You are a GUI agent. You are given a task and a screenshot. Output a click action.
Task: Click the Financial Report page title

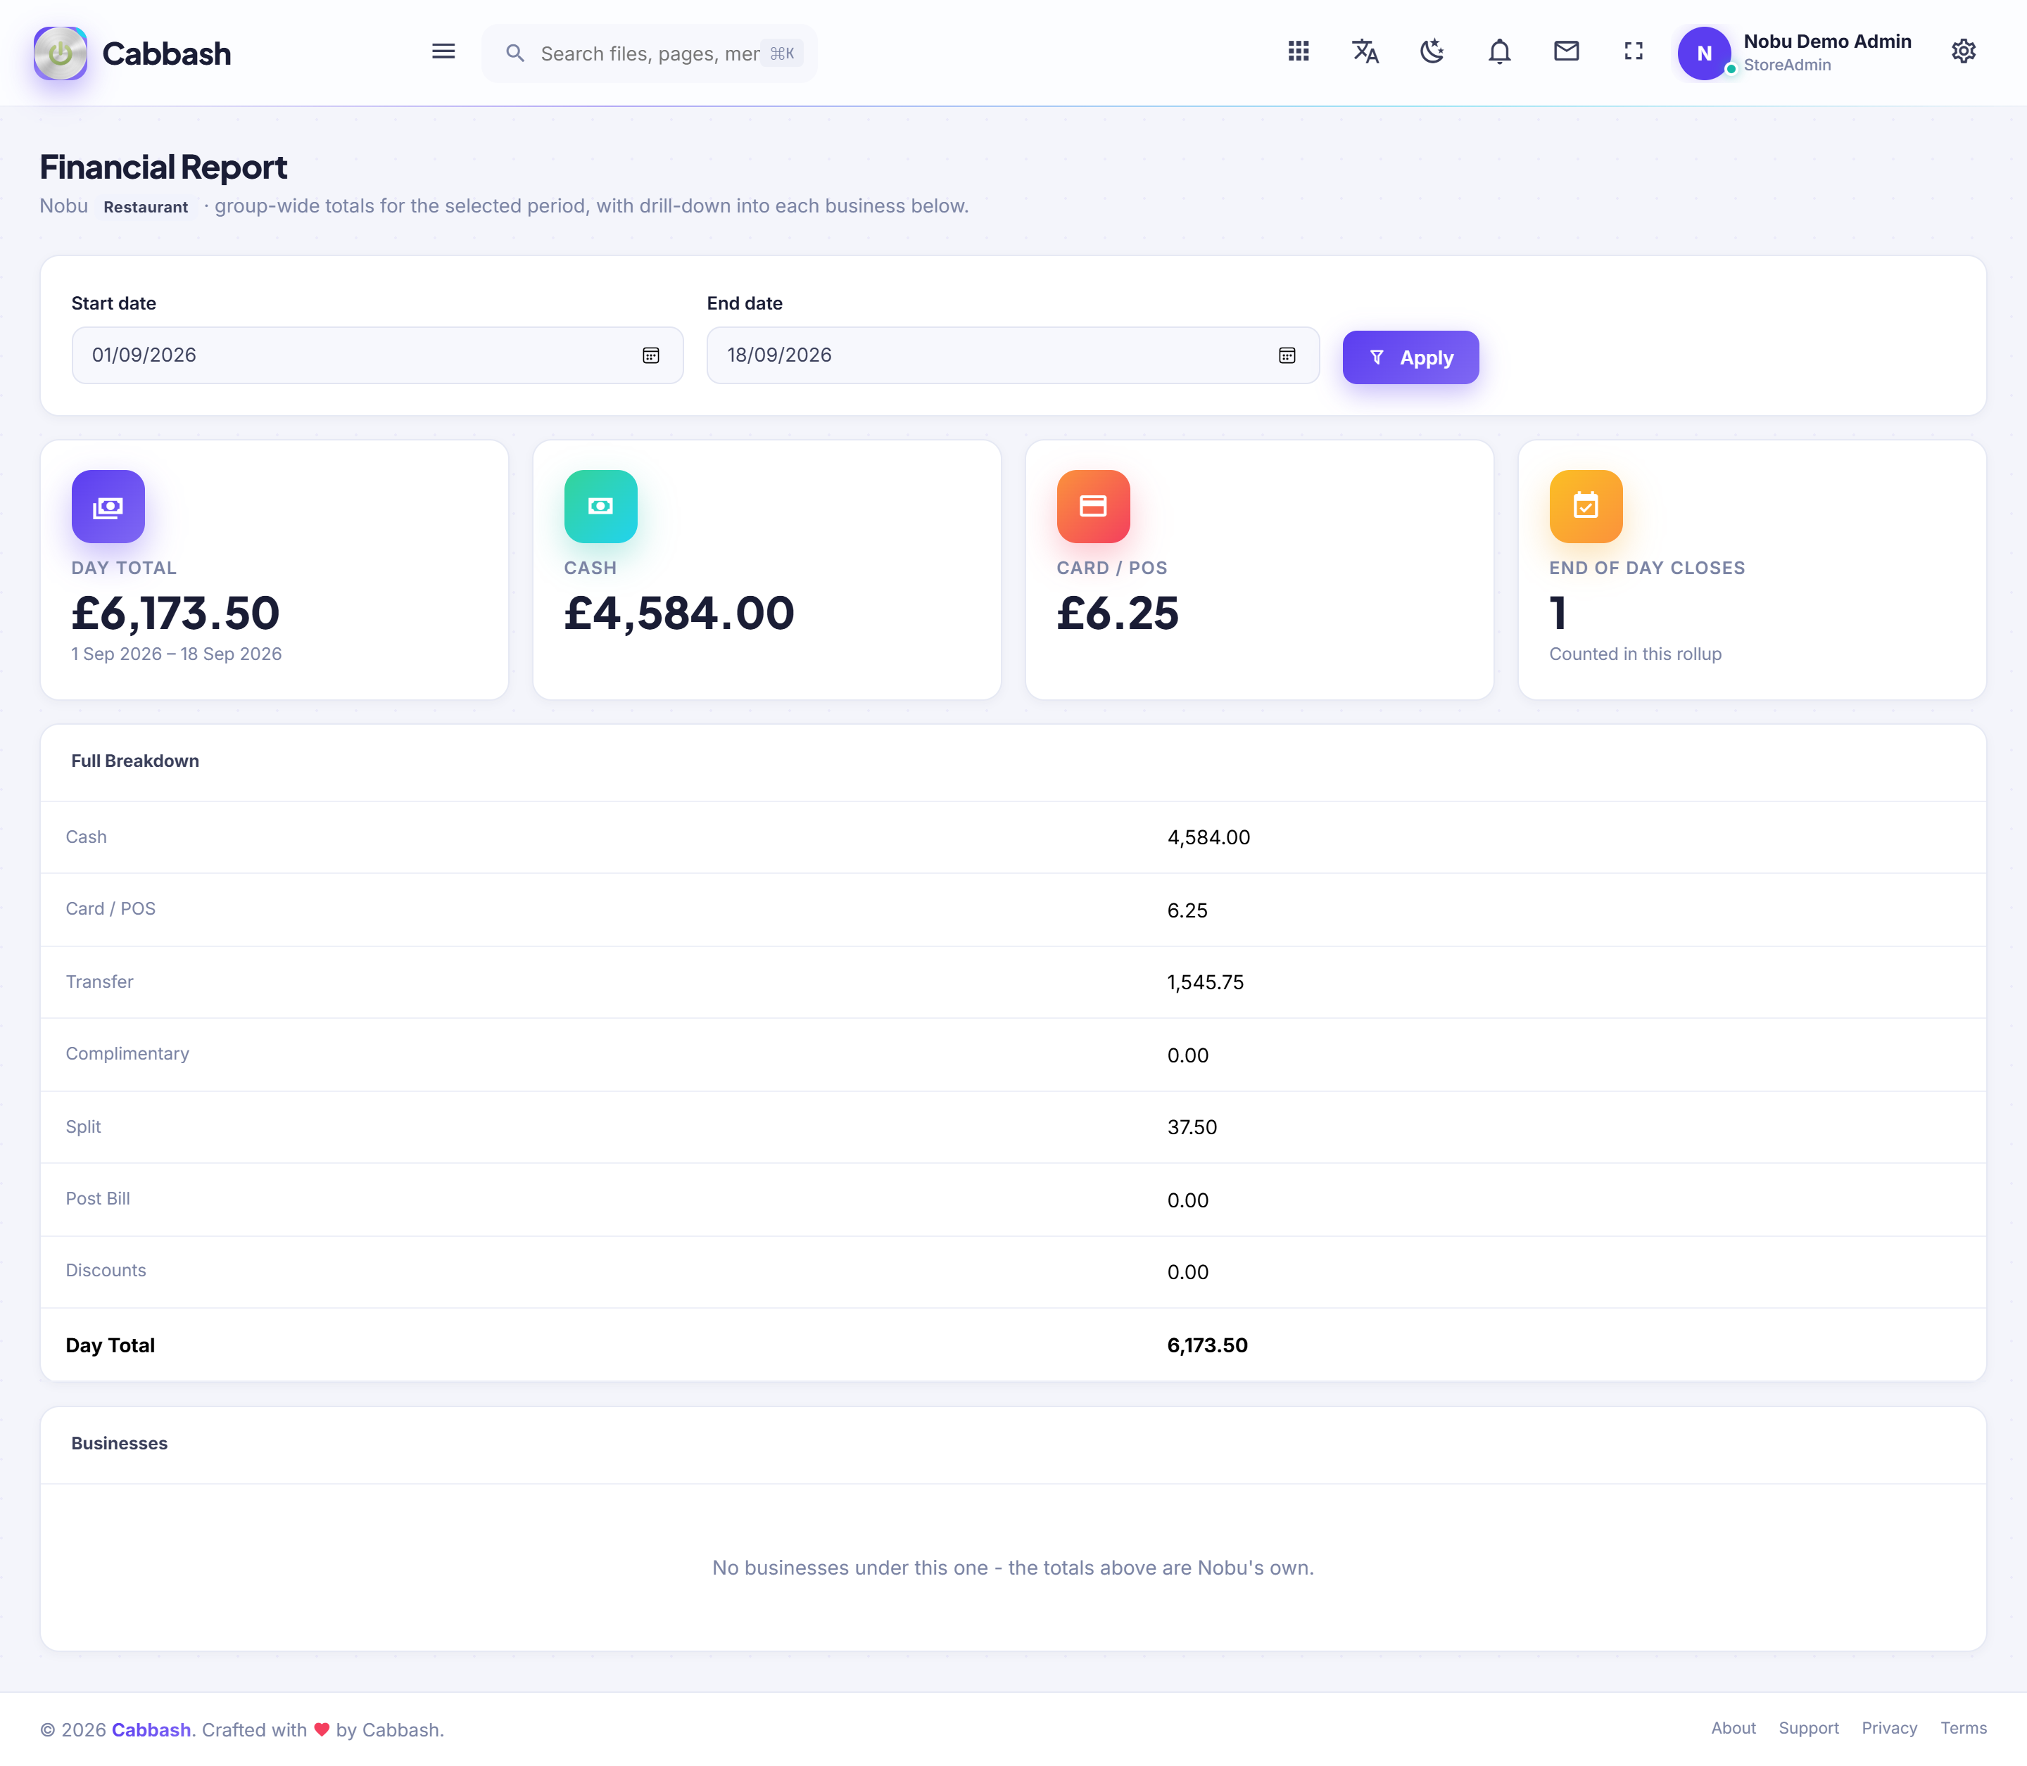click(163, 167)
